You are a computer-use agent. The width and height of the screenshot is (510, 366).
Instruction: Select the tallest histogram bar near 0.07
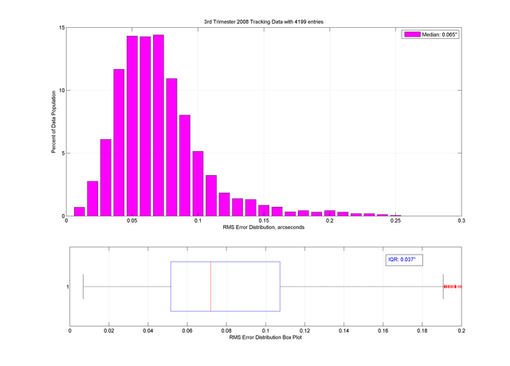159,125
